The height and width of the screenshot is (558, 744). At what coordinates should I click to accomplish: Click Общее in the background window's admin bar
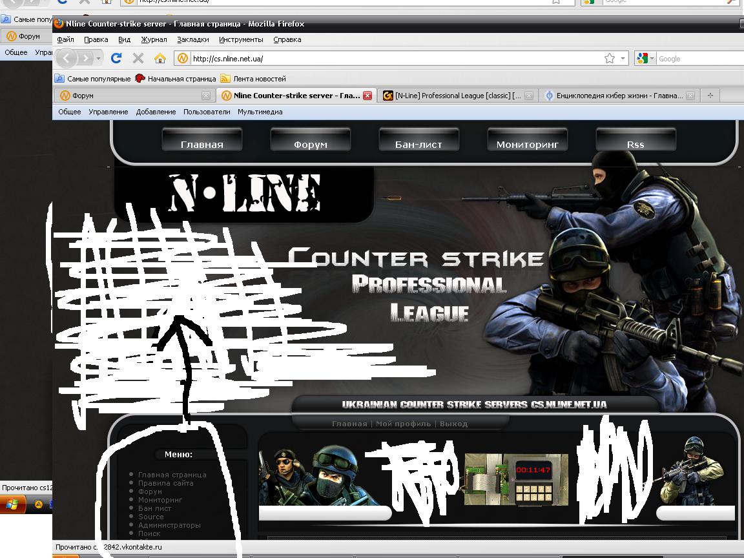click(x=16, y=52)
